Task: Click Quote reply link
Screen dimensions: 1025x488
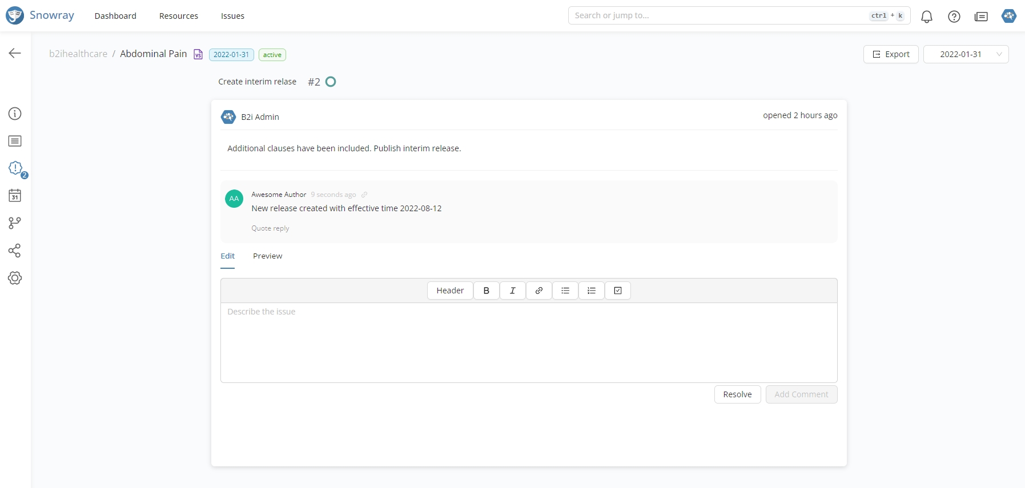Action: click(x=270, y=228)
